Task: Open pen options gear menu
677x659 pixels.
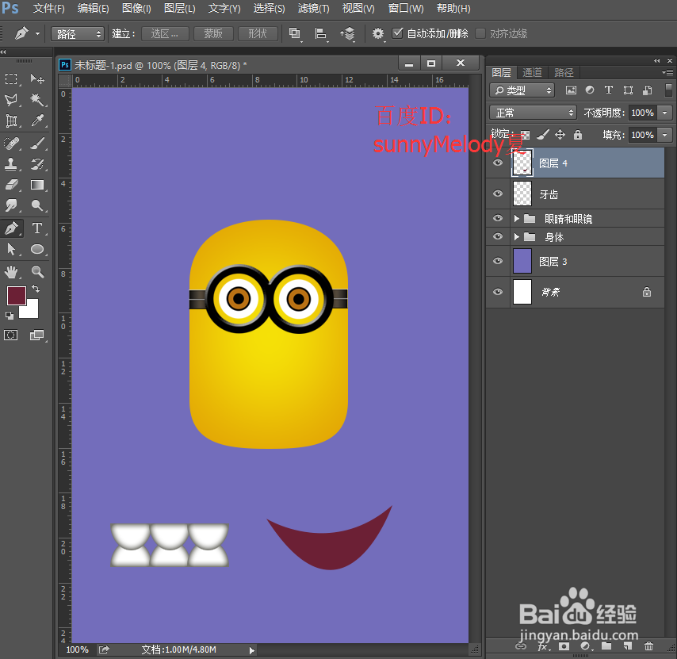Action: [x=378, y=33]
